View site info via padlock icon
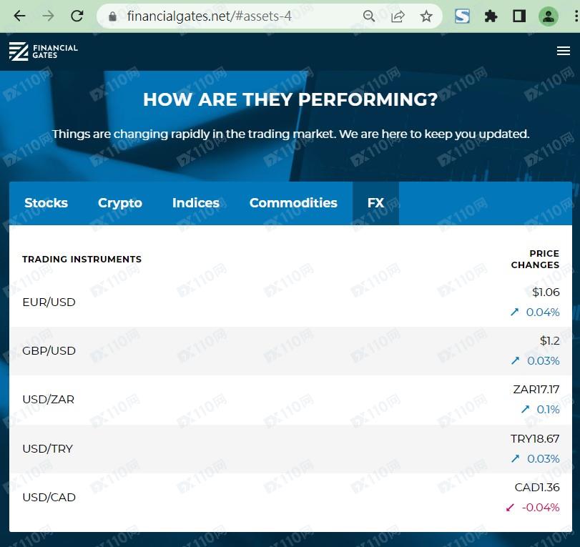 pyautogui.click(x=111, y=16)
